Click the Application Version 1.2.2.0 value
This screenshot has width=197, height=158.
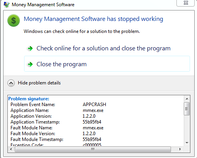point(89,116)
